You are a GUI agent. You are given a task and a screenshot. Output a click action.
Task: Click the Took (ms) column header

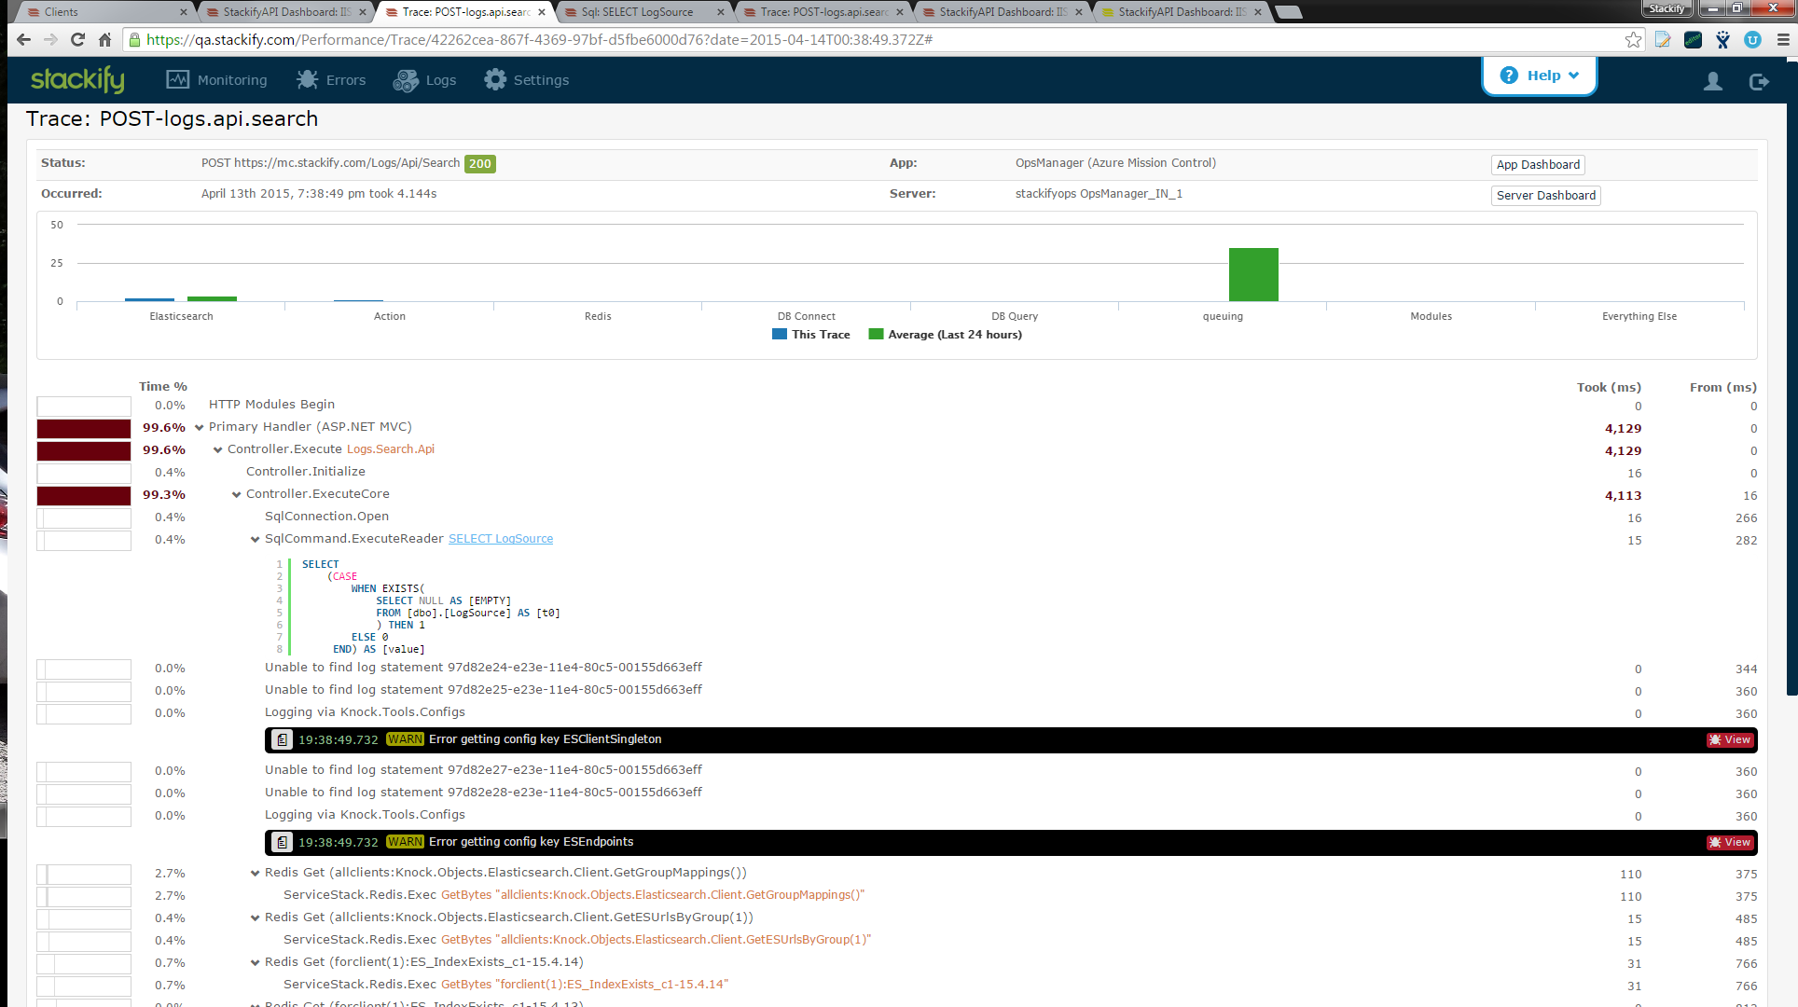pyautogui.click(x=1609, y=388)
